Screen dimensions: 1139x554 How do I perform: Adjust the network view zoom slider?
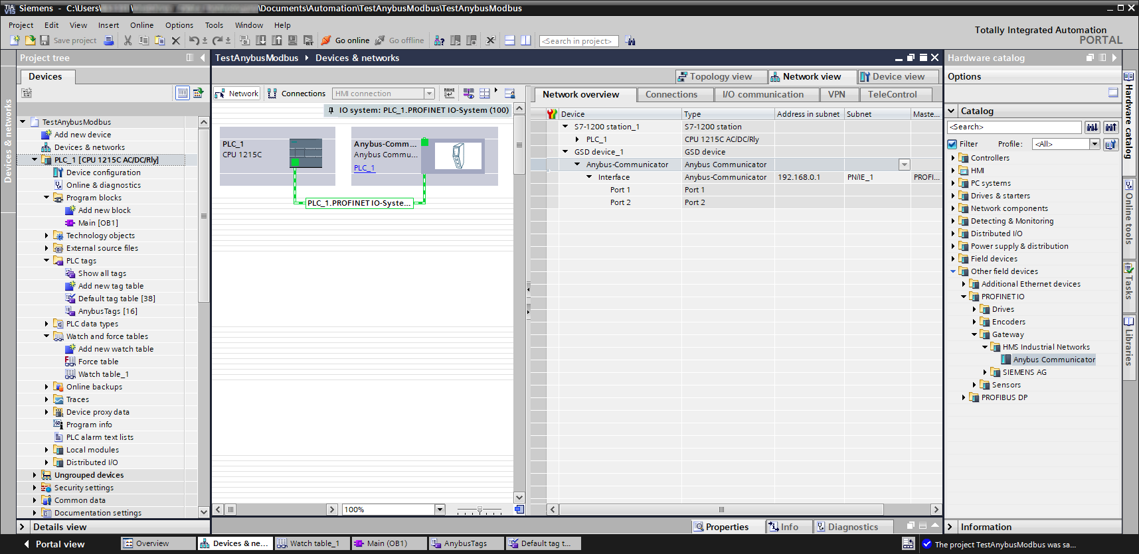coord(480,510)
